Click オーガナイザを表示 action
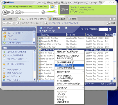Screen dimensions: 118x105 (x=15, y=64)
